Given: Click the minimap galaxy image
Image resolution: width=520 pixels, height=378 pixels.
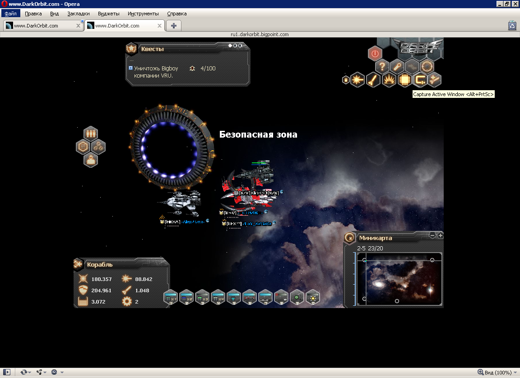Looking at the screenshot, I should click(x=399, y=279).
